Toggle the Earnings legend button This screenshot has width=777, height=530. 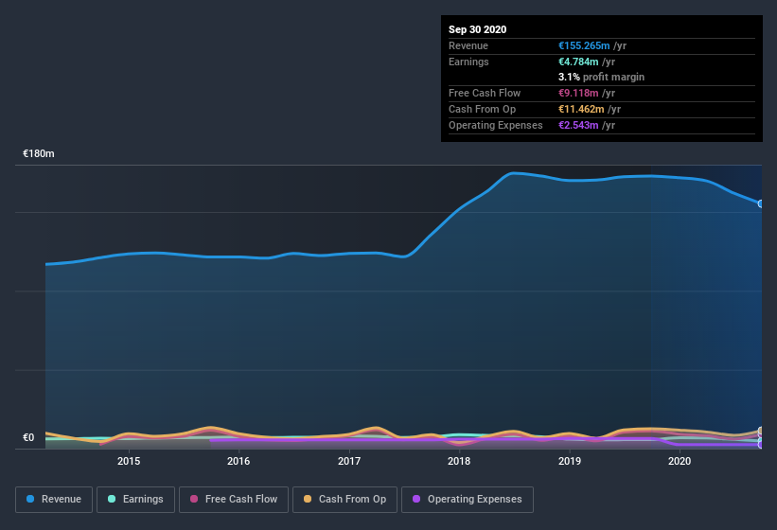[135, 500]
